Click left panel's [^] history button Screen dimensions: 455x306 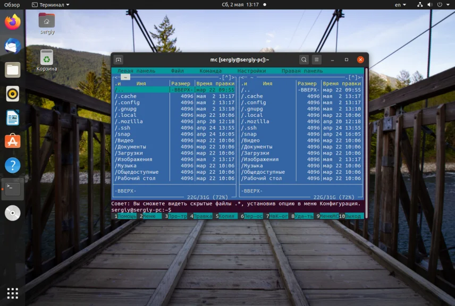[227, 78]
